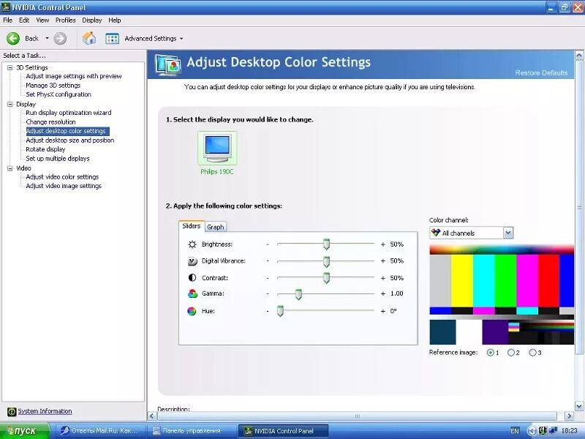Open the View menu
The height and width of the screenshot is (439, 585).
[42, 20]
